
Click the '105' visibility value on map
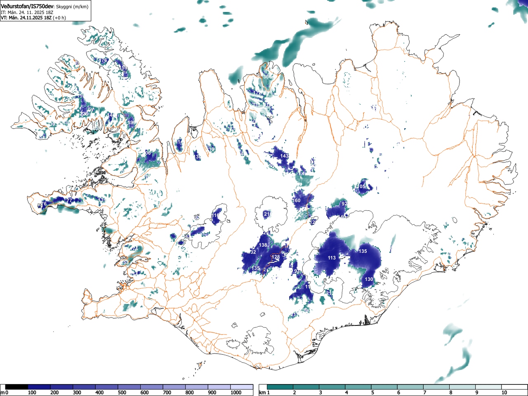tap(361, 187)
